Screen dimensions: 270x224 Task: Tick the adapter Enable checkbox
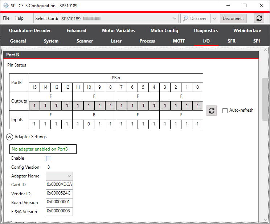point(49,159)
